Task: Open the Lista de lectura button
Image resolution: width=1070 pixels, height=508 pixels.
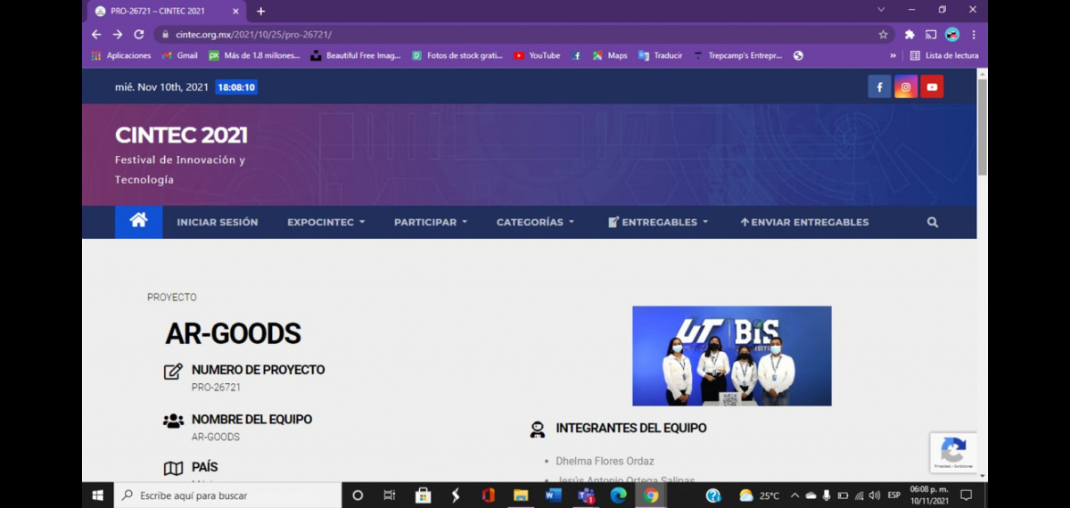Action: 944,55
